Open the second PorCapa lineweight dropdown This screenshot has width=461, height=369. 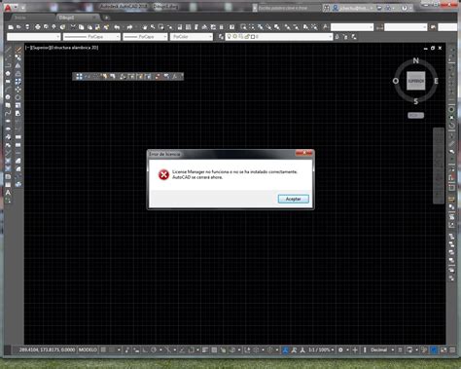[x=145, y=37]
